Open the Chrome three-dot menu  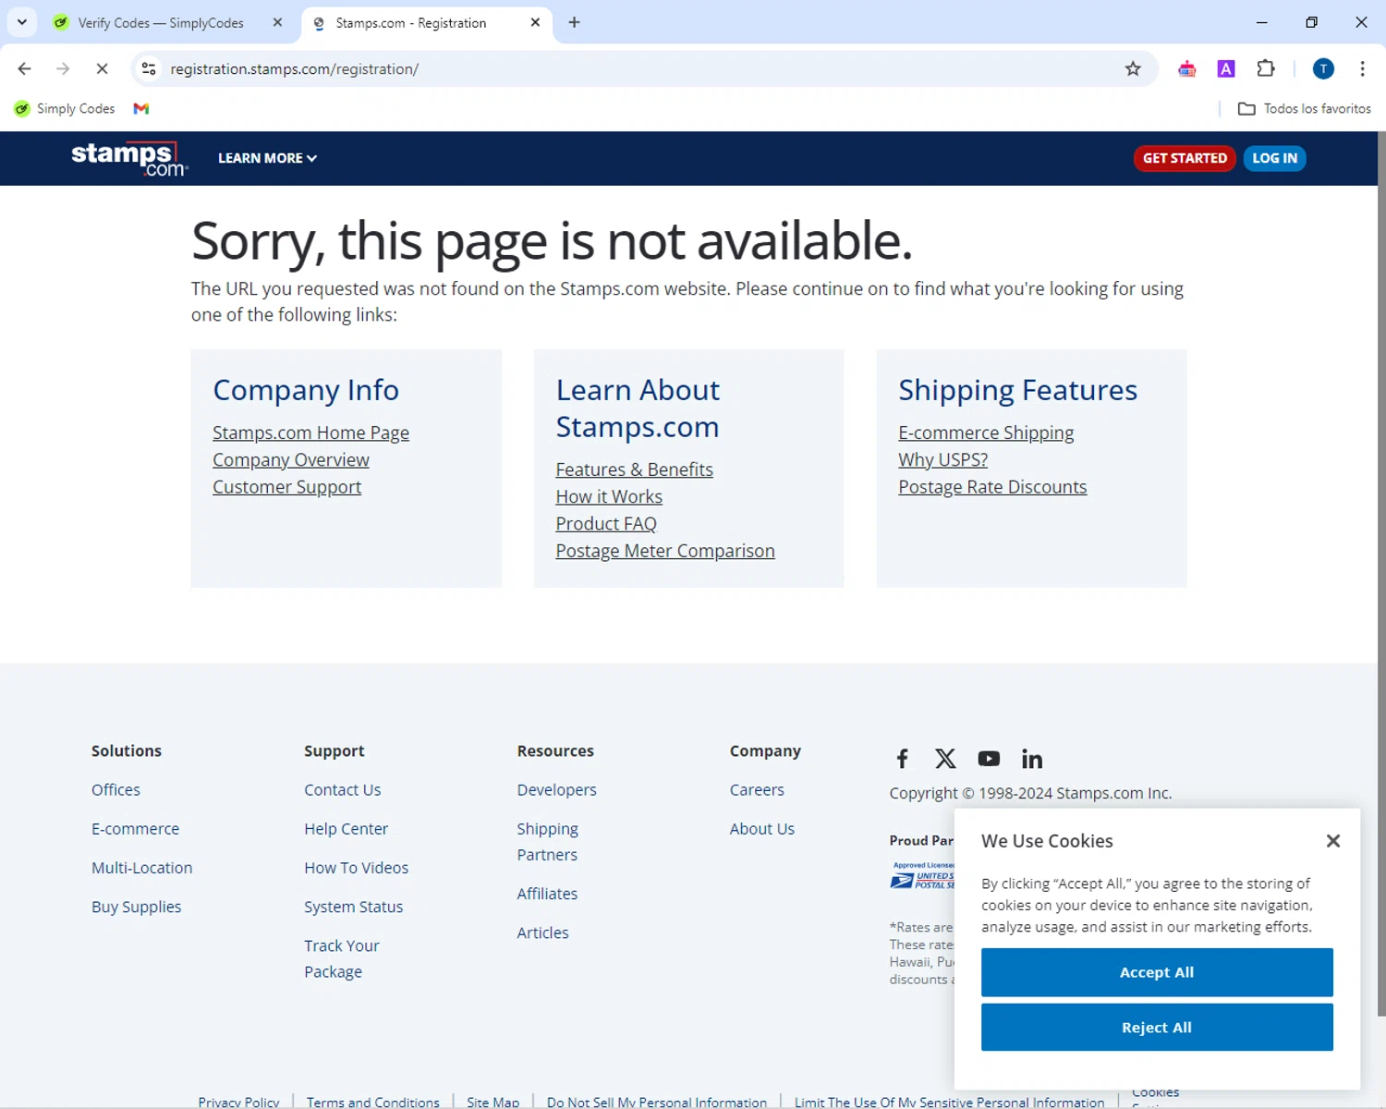(1362, 68)
